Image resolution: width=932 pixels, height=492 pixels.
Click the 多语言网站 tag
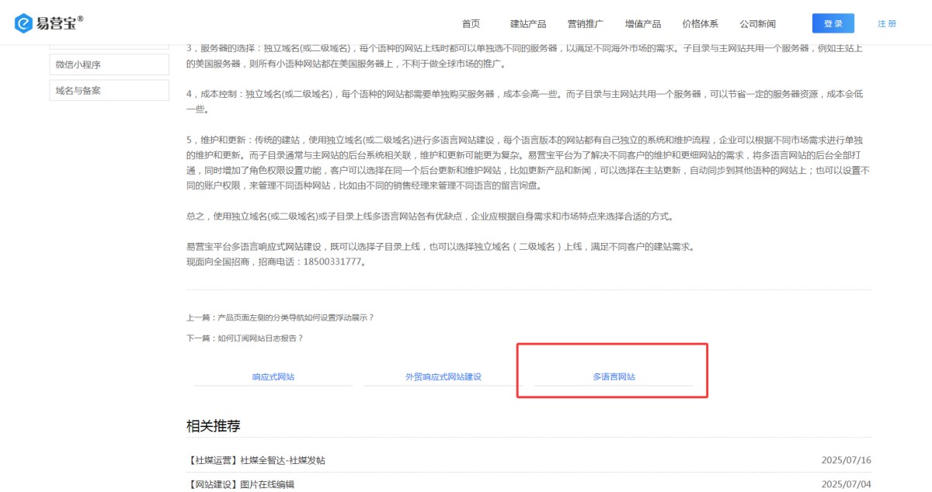[614, 377]
